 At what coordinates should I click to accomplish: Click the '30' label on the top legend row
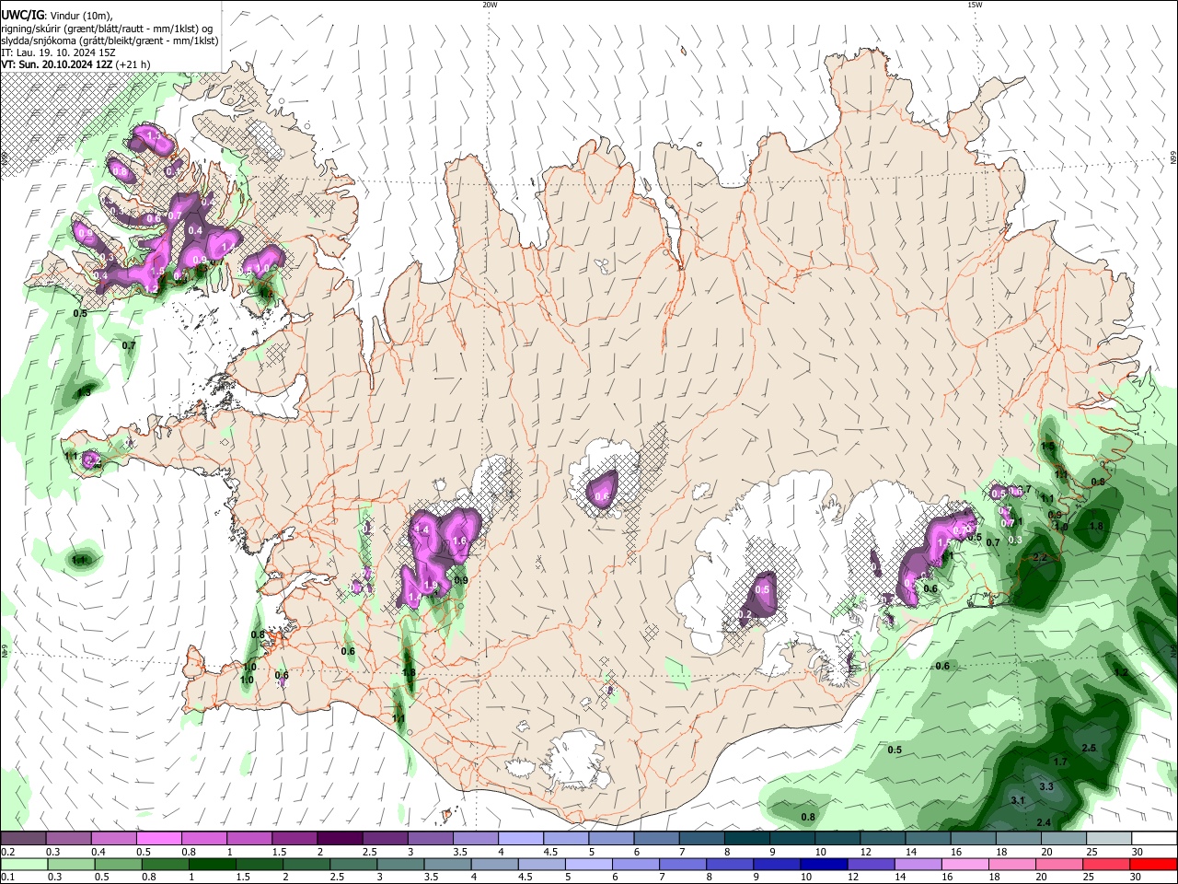1137,852
